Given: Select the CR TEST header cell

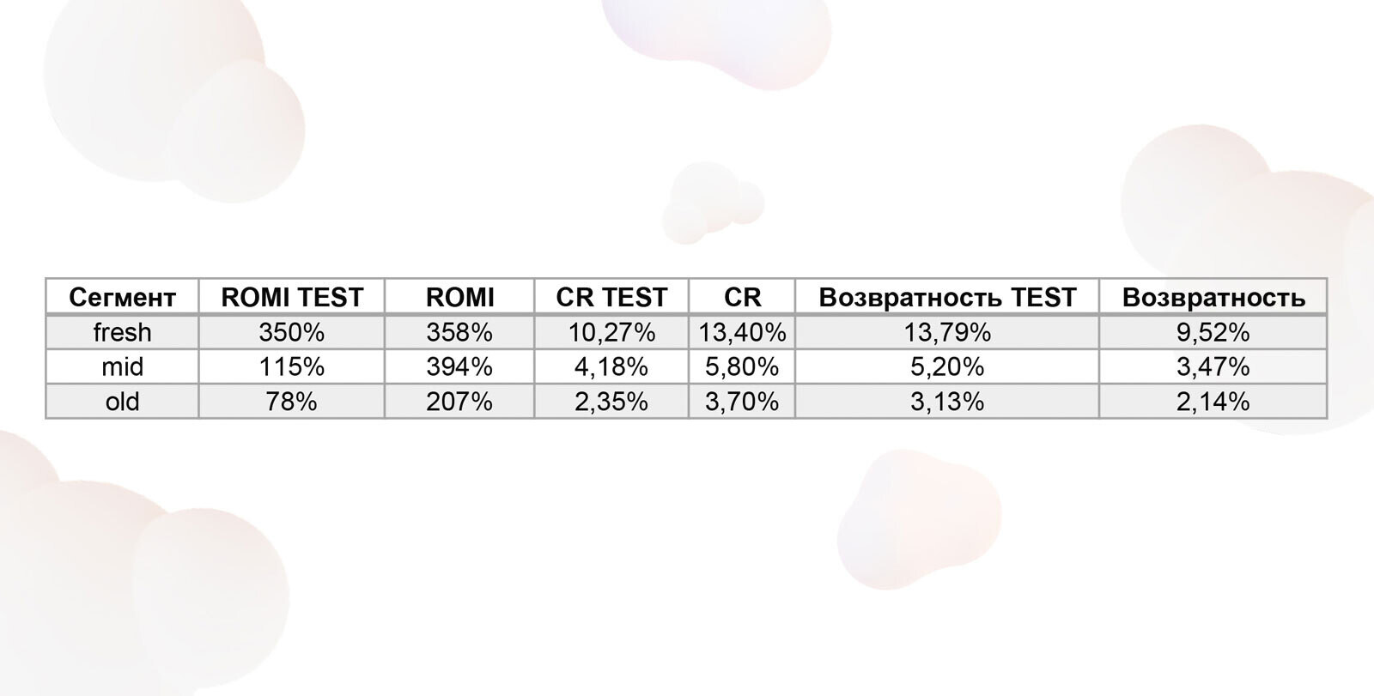Looking at the screenshot, I should pyautogui.click(x=611, y=297).
